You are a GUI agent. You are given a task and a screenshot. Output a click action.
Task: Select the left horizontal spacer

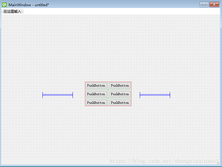(57, 95)
